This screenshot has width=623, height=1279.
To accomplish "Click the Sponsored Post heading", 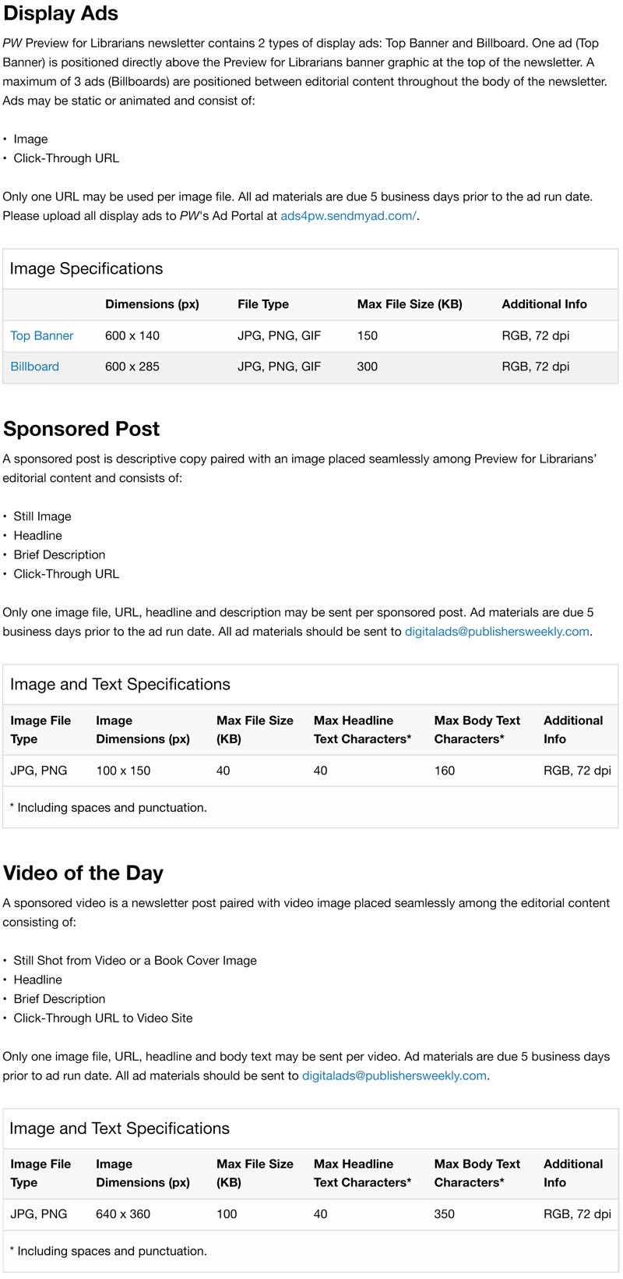I will pos(81,429).
